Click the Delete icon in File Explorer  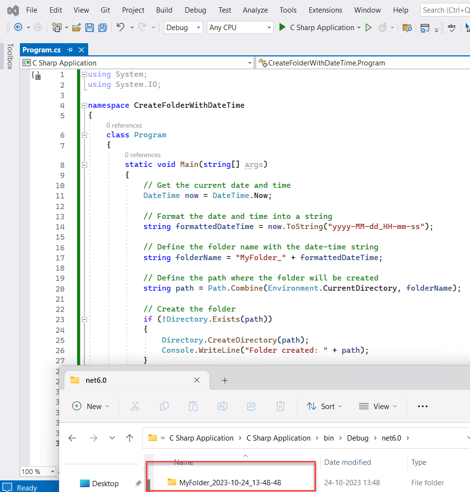coord(281,406)
